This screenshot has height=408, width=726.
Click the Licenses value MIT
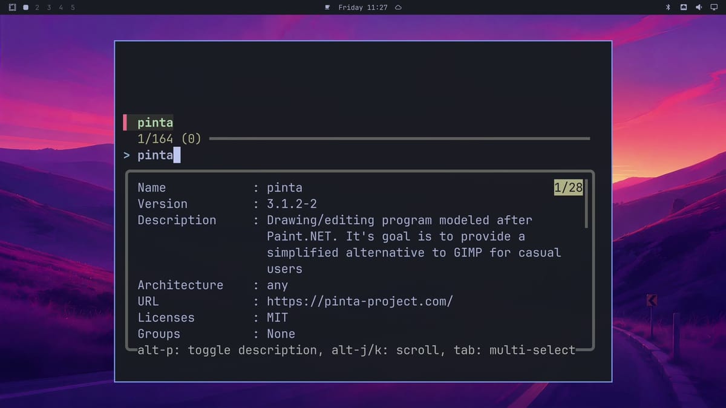(278, 317)
